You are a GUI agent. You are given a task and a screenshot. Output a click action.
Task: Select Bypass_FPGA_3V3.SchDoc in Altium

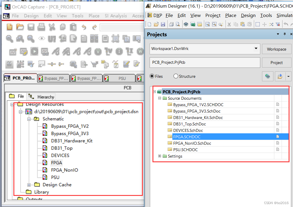click(197, 111)
